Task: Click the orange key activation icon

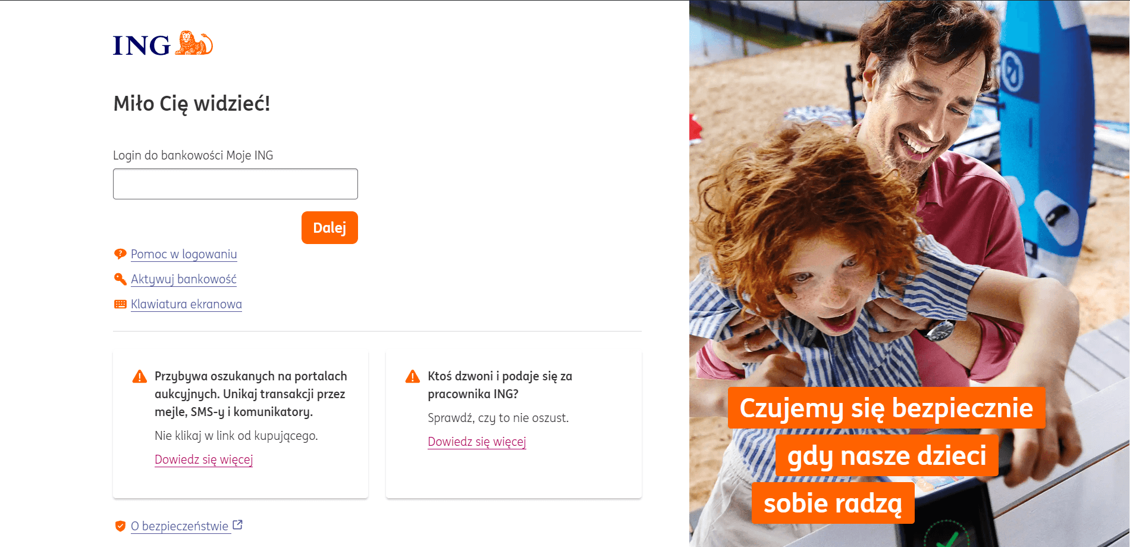Action: click(x=120, y=279)
